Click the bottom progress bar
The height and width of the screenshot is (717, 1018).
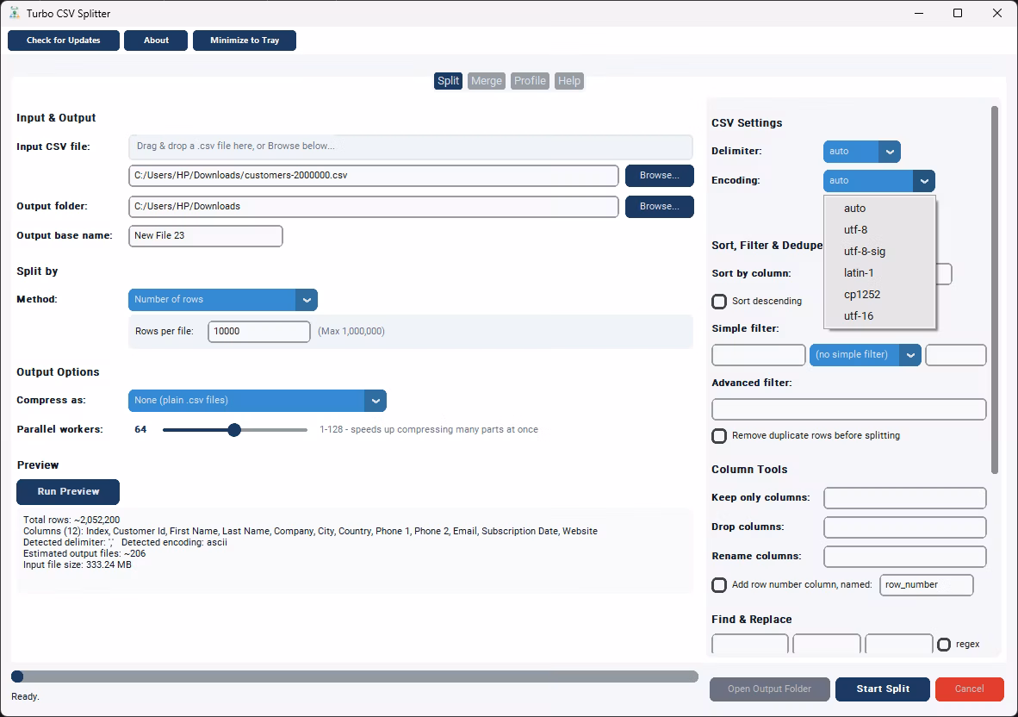pyautogui.click(x=355, y=676)
